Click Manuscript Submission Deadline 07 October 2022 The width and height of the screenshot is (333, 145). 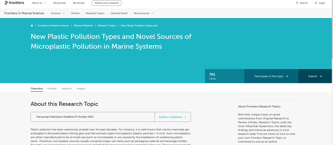coord(65,117)
